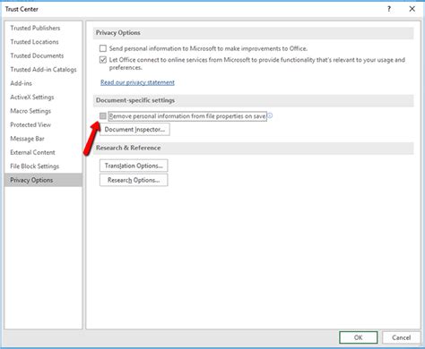Toggle Remove personal information on save checkbox
The height and width of the screenshot is (349, 425).
click(103, 116)
